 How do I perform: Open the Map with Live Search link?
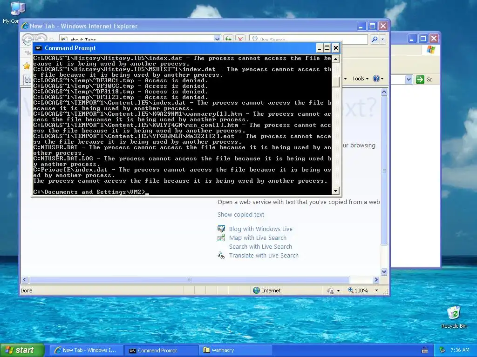[258, 238]
